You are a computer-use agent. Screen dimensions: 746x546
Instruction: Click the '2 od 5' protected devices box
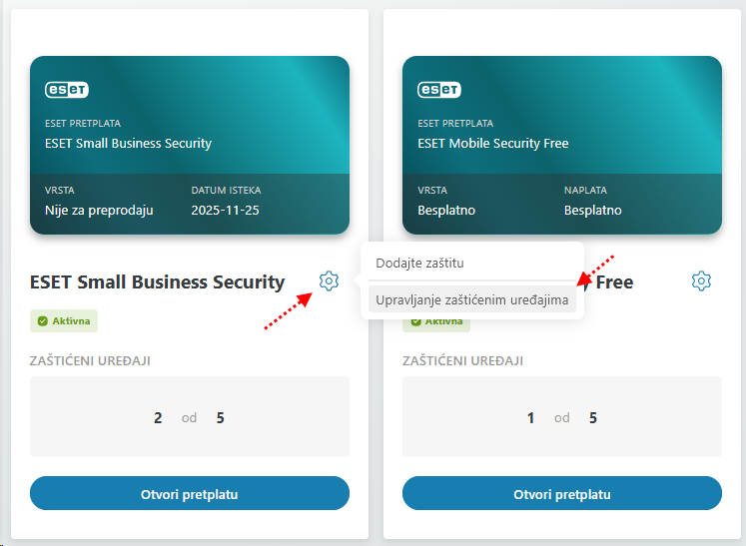tap(190, 417)
